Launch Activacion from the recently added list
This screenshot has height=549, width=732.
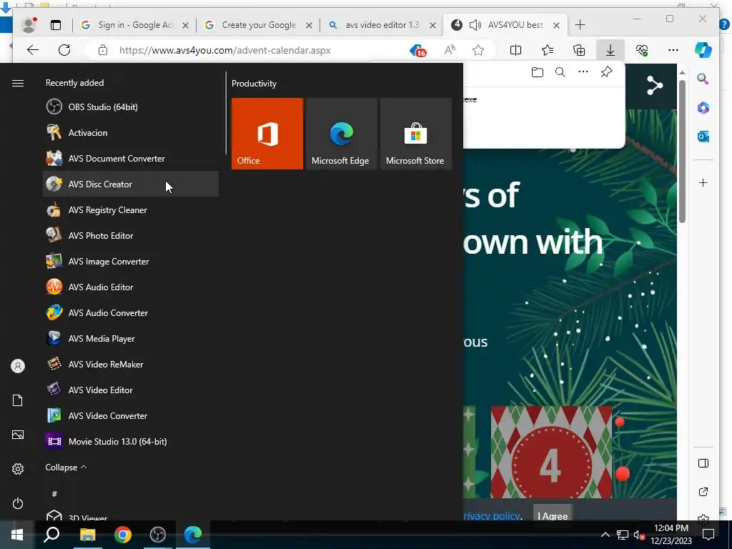pyautogui.click(x=131, y=132)
